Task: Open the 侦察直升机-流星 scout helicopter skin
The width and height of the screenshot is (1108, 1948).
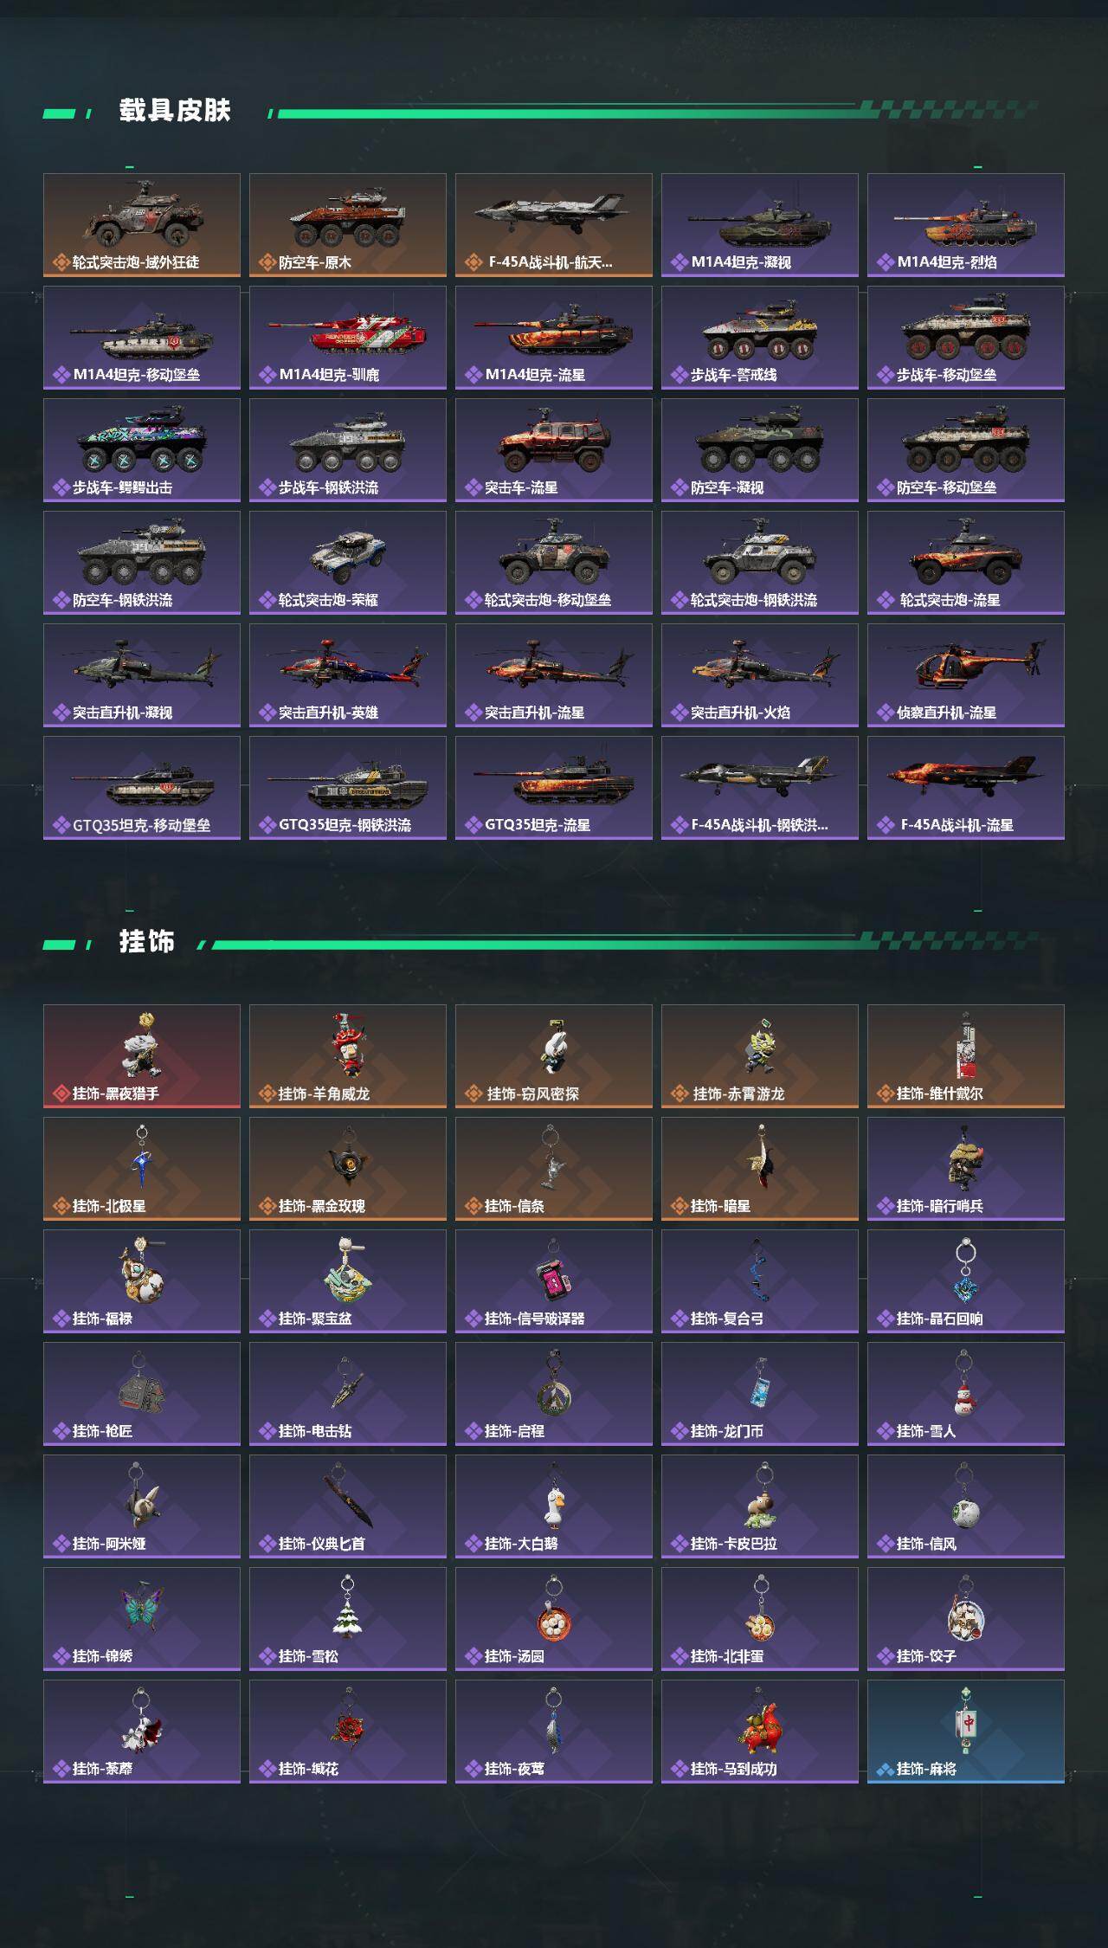Action: pos(966,675)
